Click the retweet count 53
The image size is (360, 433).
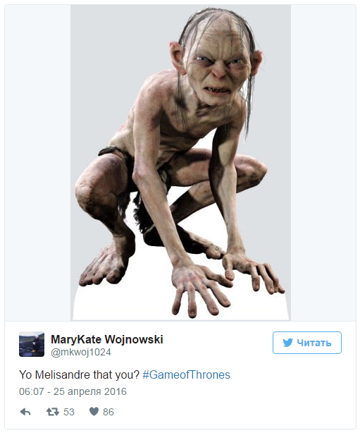pyautogui.click(x=69, y=412)
